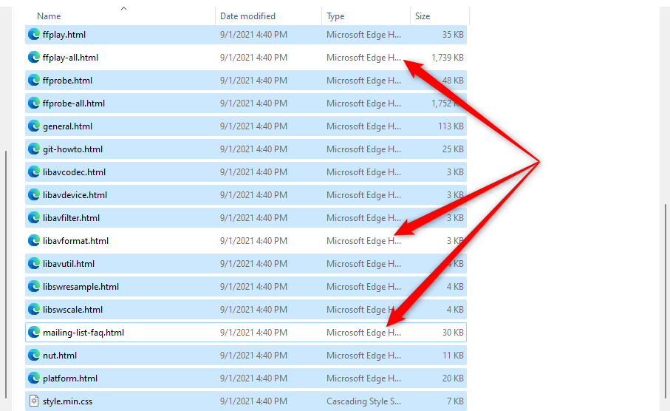Click the Edge icon beside ffprobe-all.html
The width and height of the screenshot is (670, 411).
coord(34,103)
